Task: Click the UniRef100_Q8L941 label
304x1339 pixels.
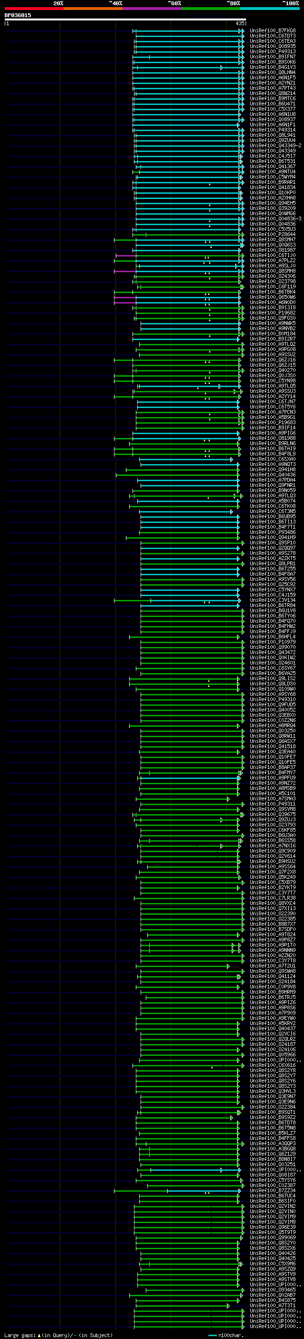Action: coord(273,135)
